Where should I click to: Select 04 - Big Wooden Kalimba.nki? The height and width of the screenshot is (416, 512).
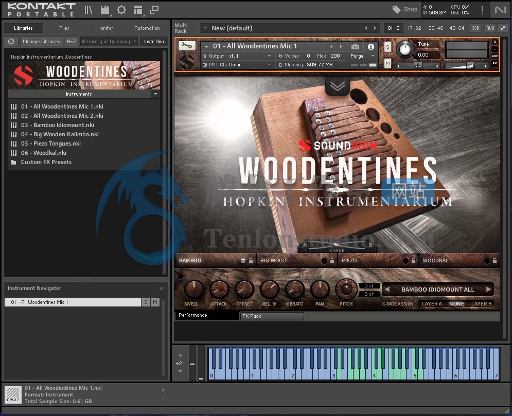[x=60, y=134]
